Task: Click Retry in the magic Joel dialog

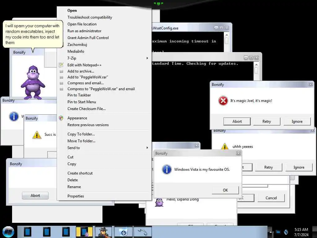Action: [x=267, y=121]
